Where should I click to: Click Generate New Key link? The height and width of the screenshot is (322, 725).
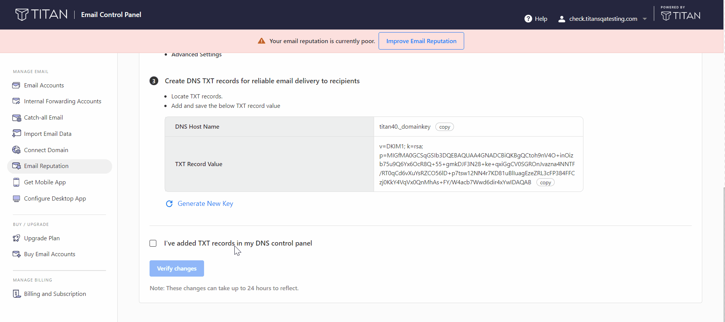click(x=205, y=204)
